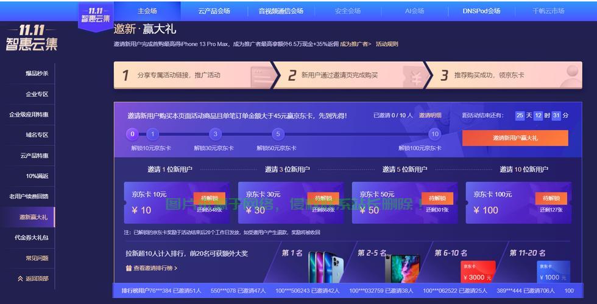Click 待解锁 on 京东卡 100元 card
This screenshot has width=597, height=304.
click(x=551, y=198)
